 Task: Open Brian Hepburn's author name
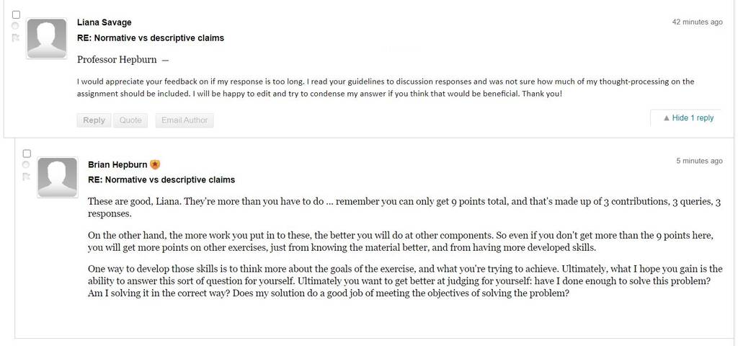(x=117, y=165)
